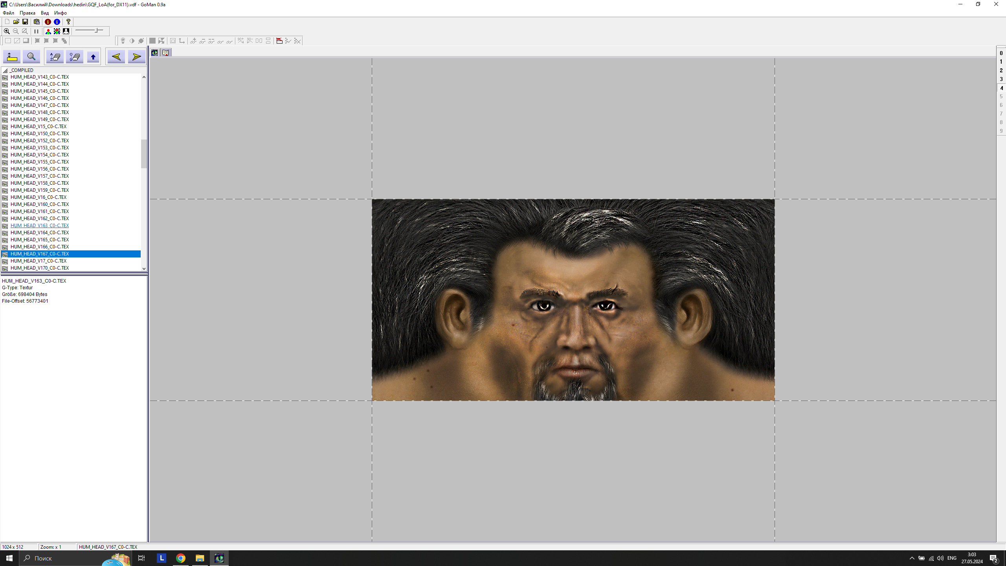Click the sort A-Z list icon
The width and height of the screenshot is (1006, 566).
[x=55, y=57]
